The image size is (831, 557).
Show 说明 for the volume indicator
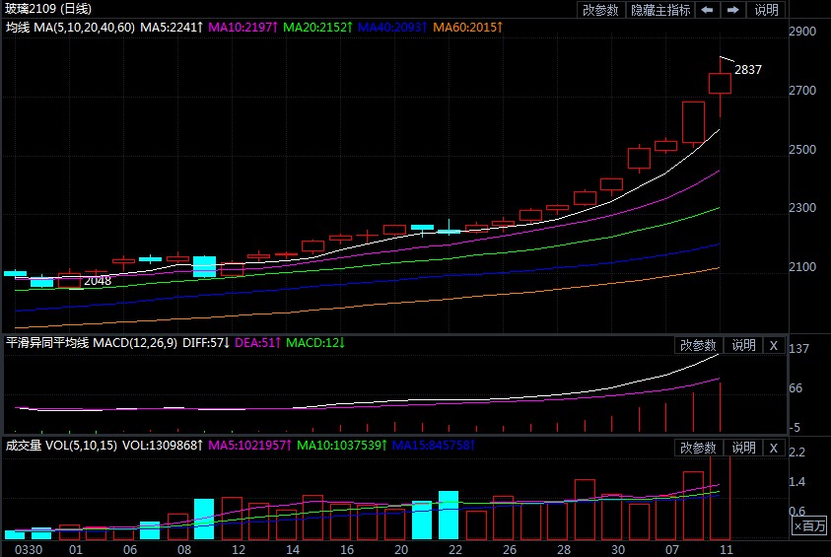(742, 448)
